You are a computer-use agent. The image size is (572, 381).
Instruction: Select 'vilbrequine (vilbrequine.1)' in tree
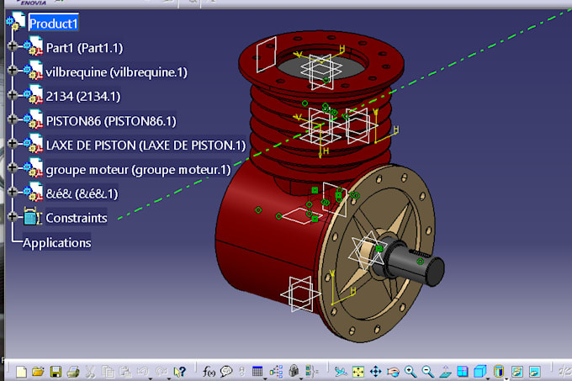(116, 71)
